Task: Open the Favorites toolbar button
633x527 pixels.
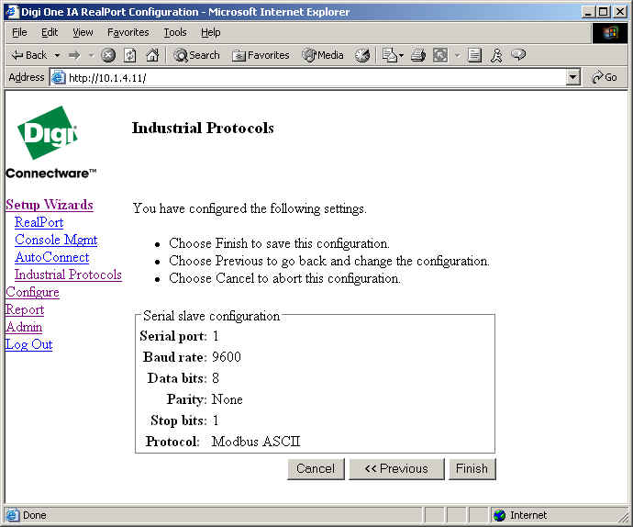Action: [261, 55]
